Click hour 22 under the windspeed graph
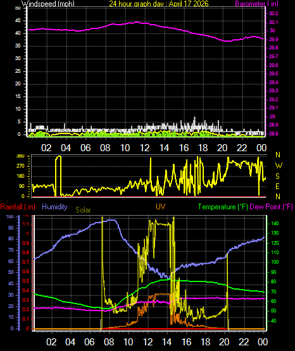 (242, 148)
